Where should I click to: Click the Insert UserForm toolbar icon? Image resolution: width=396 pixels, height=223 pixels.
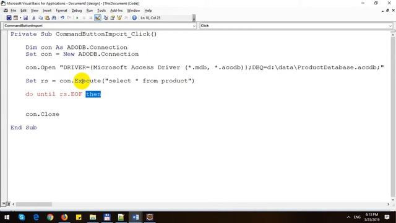15,18
